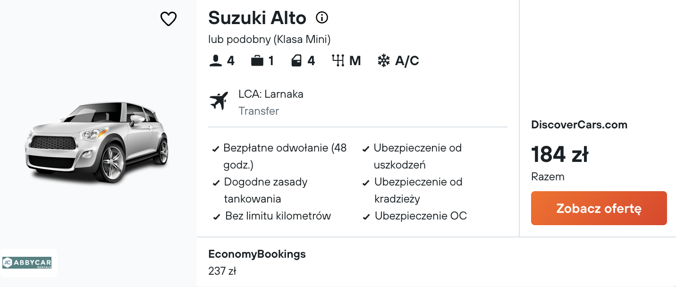Open the info icon beside Suzuki Alto
The image size is (676, 287).
322,18
